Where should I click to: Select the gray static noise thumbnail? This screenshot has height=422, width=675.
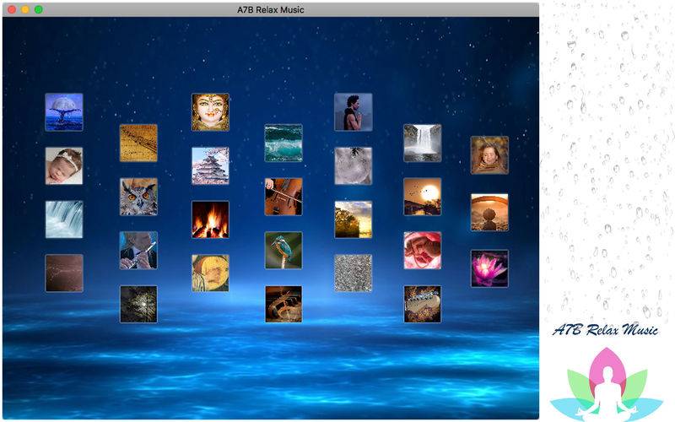(354, 273)
